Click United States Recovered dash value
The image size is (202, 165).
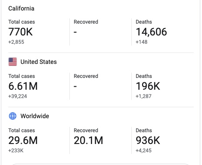click(75, 86)
